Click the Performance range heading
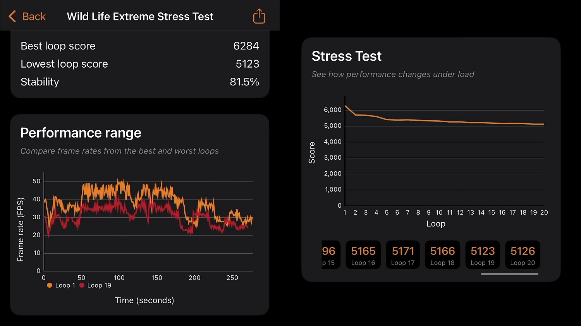581x326 pixels. click(x=81, y=133)
